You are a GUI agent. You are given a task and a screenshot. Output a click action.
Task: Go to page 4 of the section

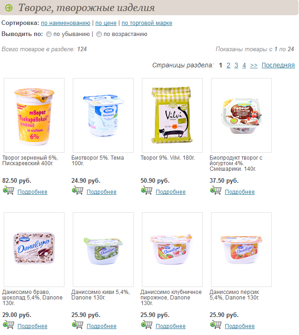point(244,65)
